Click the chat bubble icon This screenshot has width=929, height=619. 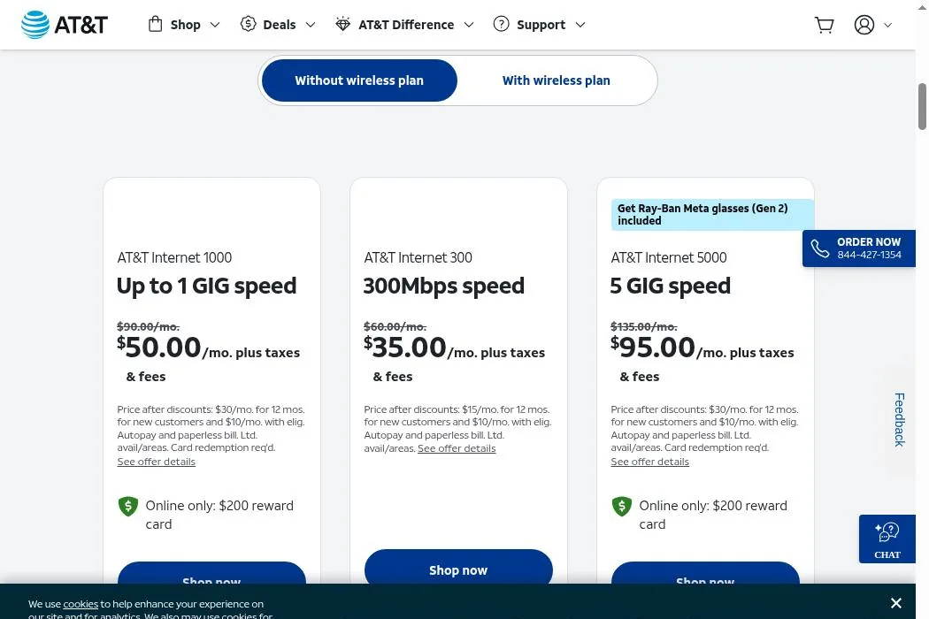tap(887, 532)
